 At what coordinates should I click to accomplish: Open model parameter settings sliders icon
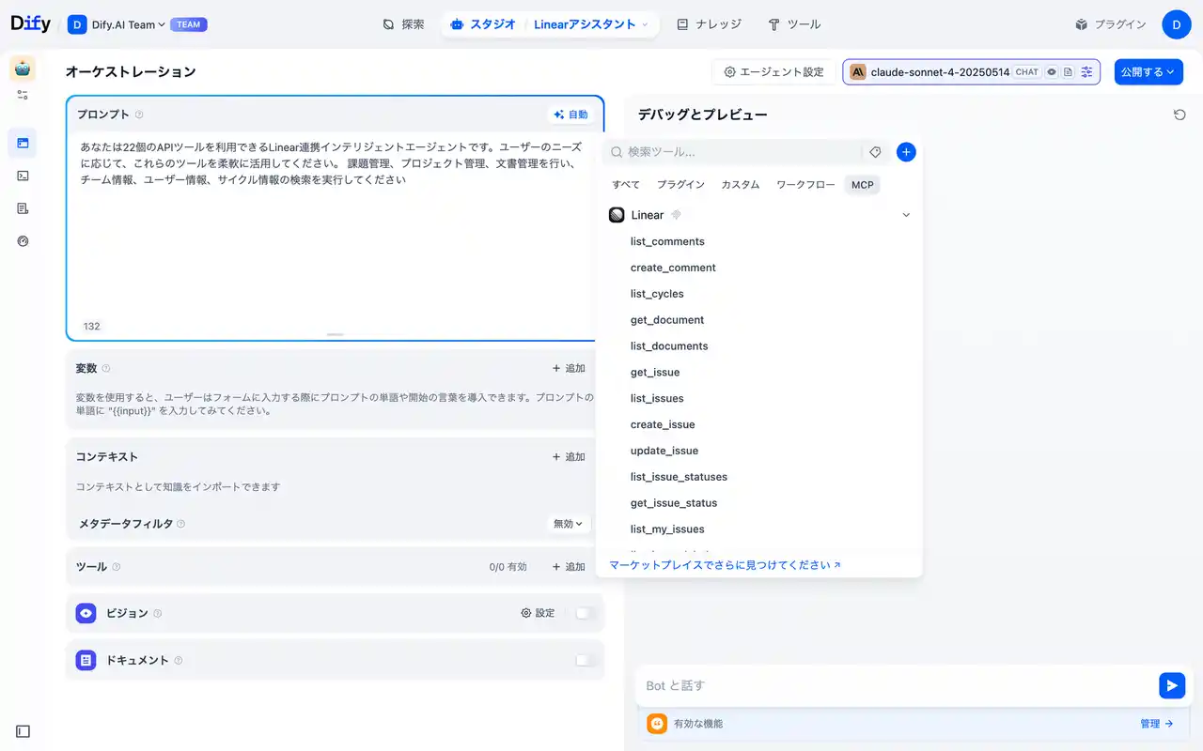1087,72
